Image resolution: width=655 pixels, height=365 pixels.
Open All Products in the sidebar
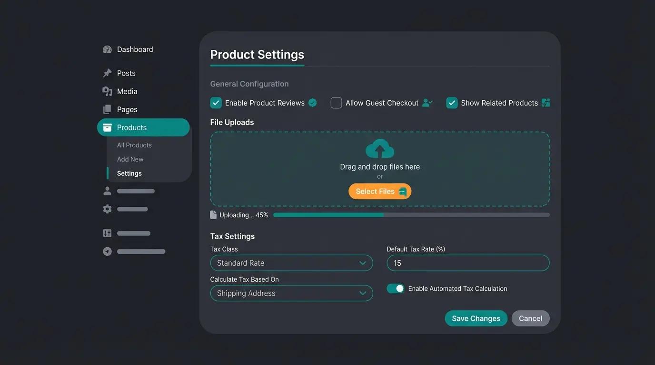tap(134, 144)
